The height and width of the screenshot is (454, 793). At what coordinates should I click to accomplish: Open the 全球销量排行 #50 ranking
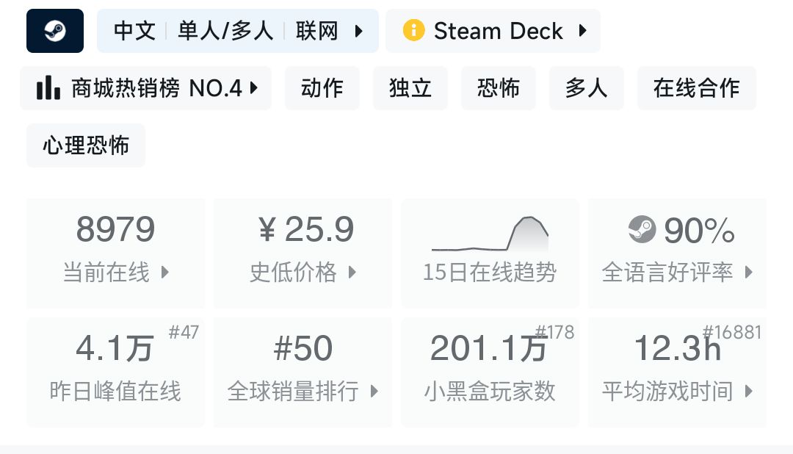303,372
